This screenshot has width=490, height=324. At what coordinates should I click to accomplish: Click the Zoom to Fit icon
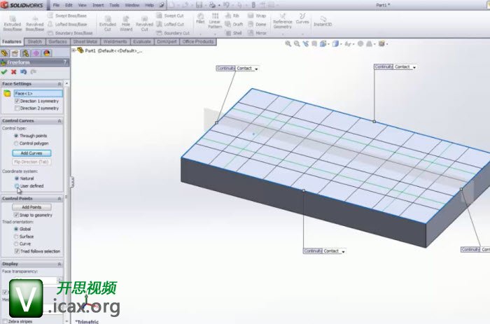click(x=288, y=43)
